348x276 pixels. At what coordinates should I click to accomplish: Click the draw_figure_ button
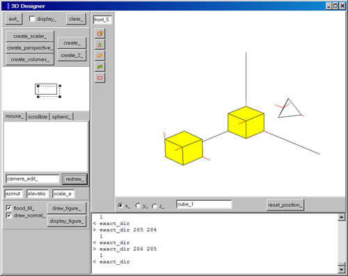pyautogui.click(x=67, y=208)
